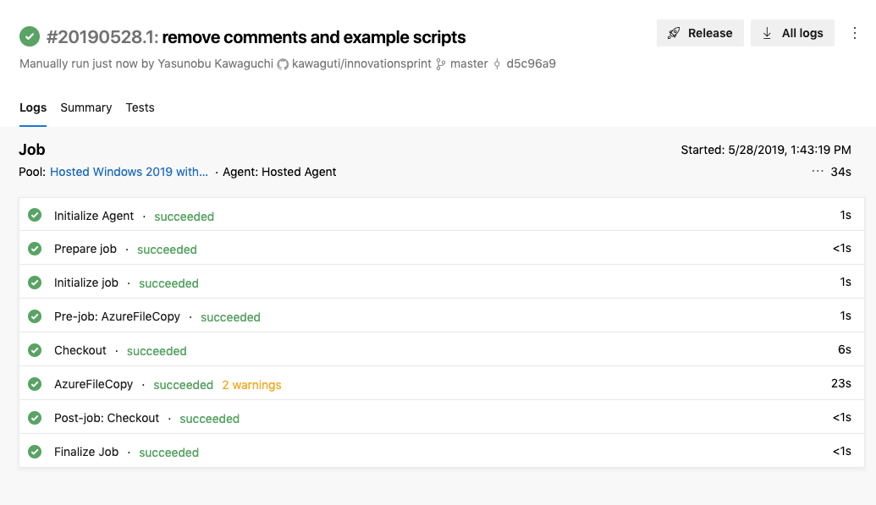Click the Finalize Job success checkmark icon
The height and width of the screenshot is (505, 876).
pos(35,452)
